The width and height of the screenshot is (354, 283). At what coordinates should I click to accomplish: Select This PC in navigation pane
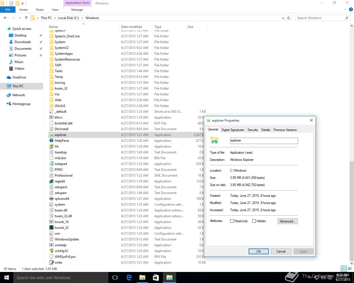click(22, 86)
